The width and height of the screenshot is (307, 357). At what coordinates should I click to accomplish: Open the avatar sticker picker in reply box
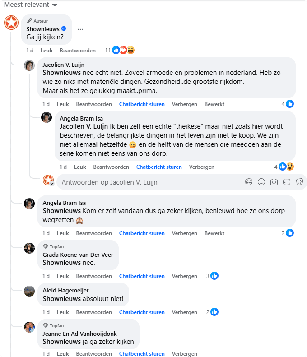coord(248,182)
